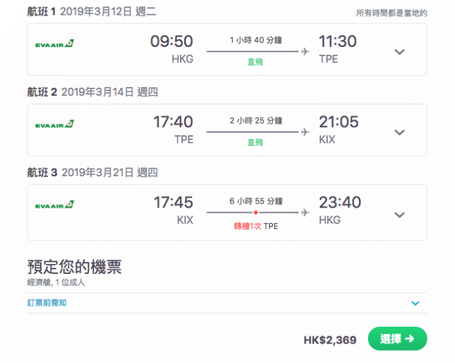This screenshot has width=455, height=363.
Task: Expand the 訂票前需知 section chevron
Action: click(416, 303)
